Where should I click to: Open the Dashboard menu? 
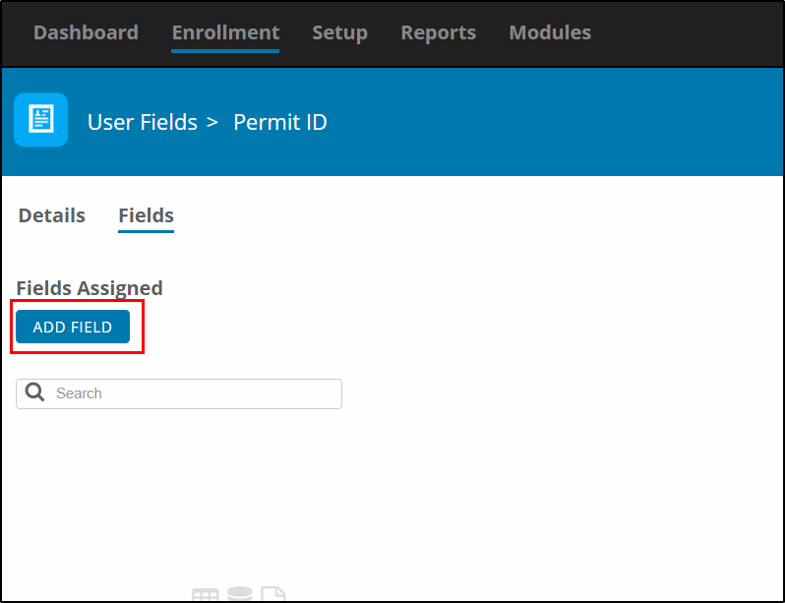coord(86,32)
